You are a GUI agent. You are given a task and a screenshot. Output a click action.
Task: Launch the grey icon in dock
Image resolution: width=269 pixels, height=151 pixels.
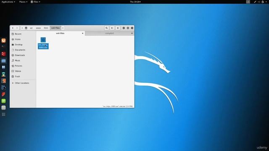click(x=3, y=108)
